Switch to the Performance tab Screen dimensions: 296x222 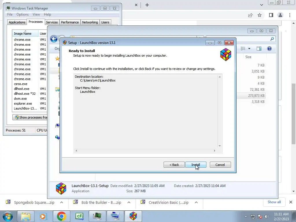[70, 22]
